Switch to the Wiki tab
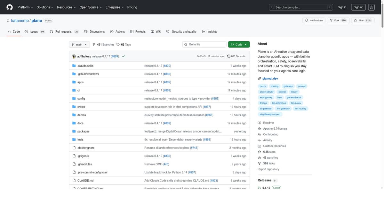 click(156, 32)
